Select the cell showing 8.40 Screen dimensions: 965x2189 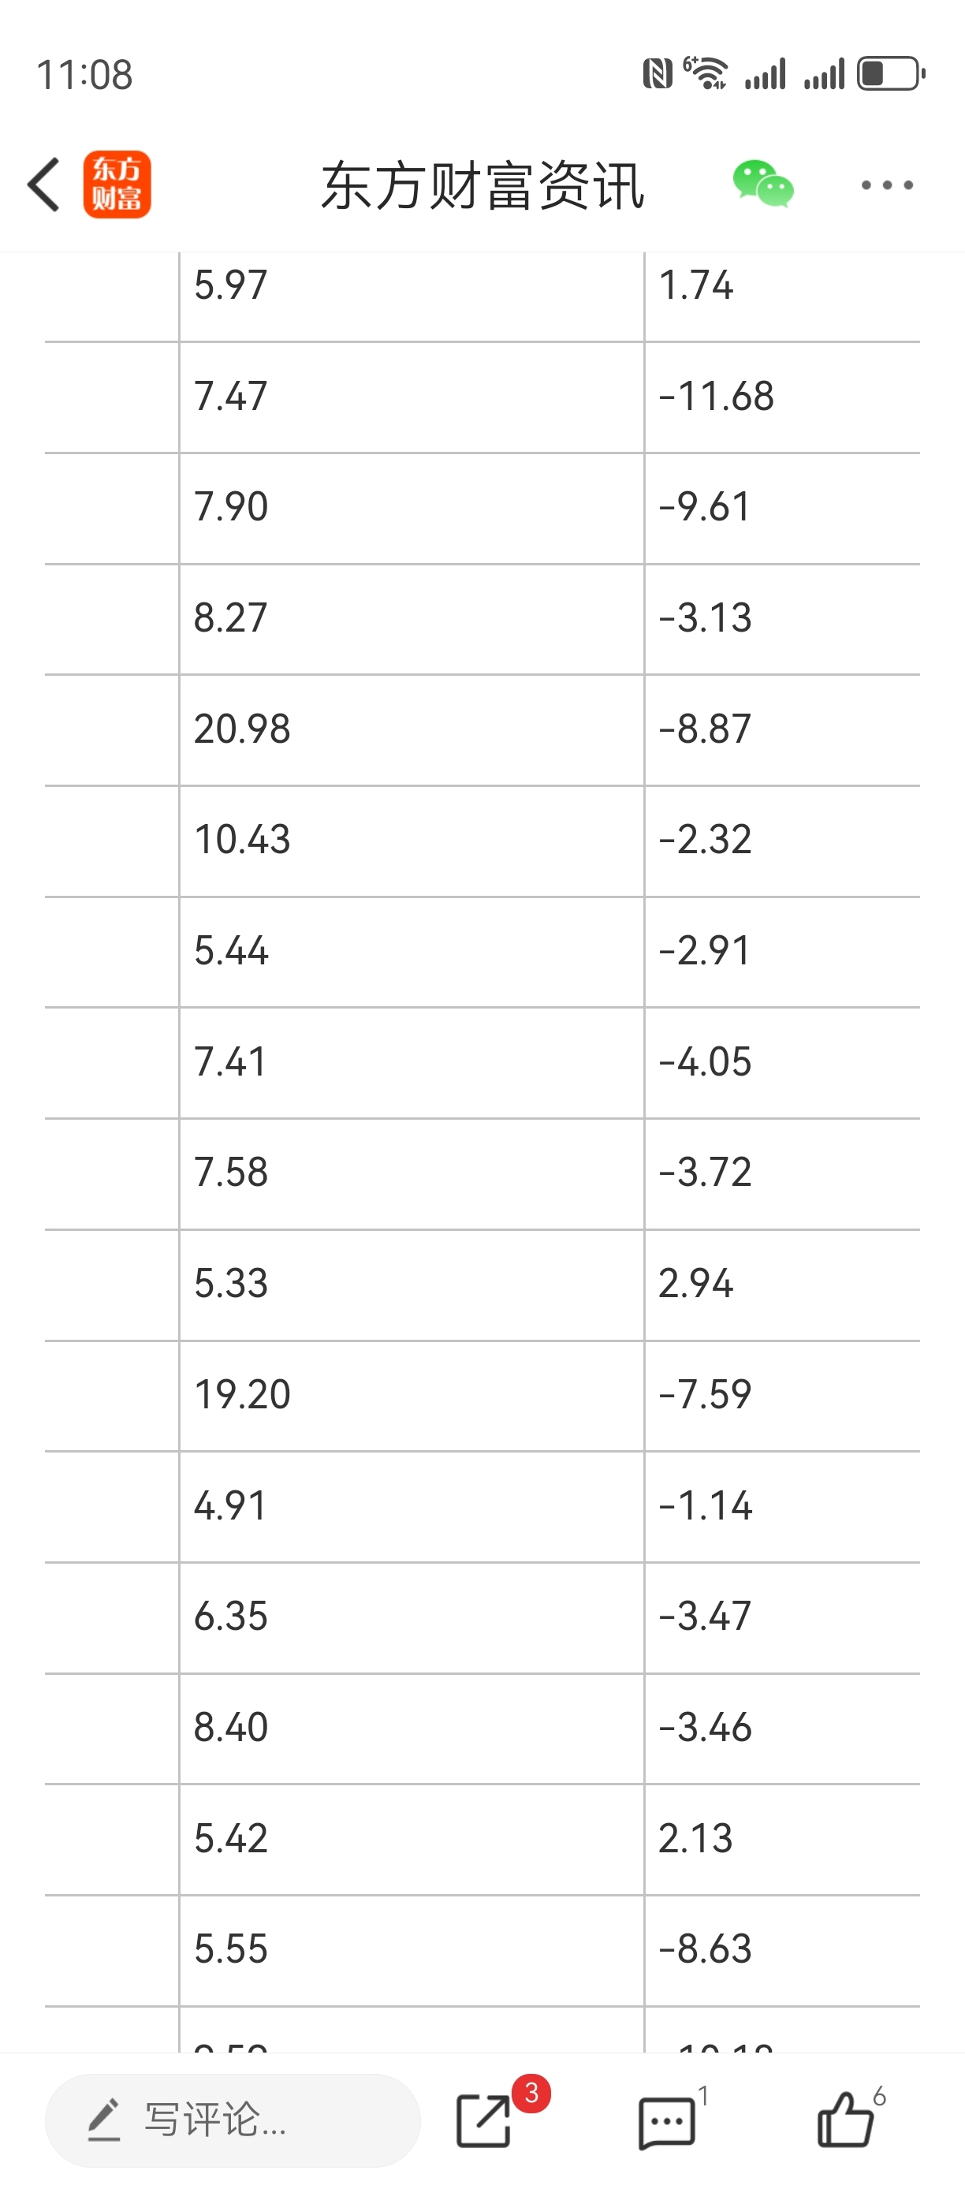(412, 1728)
